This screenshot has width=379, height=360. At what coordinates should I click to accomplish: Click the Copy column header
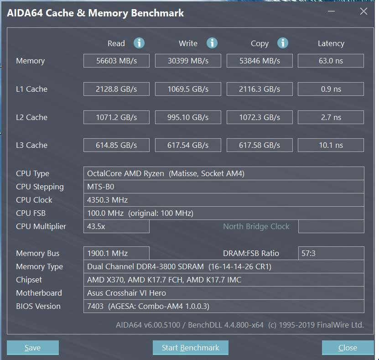pyautogui.click(x=260, y=43)
